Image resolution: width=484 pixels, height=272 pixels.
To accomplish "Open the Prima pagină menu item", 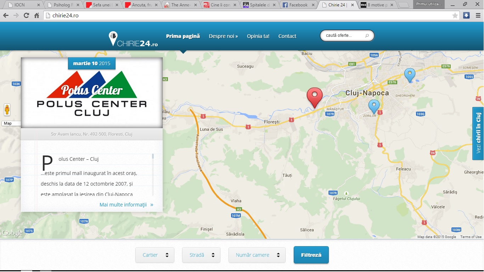I will pos(183,36).
